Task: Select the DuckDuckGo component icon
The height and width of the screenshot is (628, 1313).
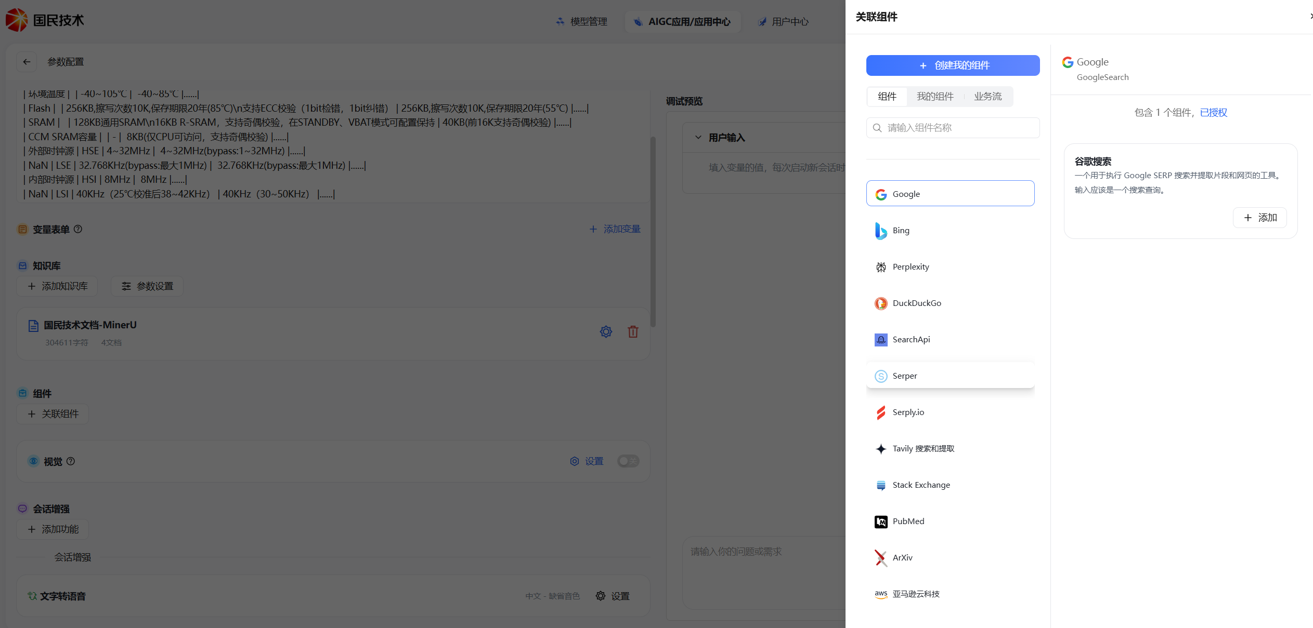Action: (881, 303)
